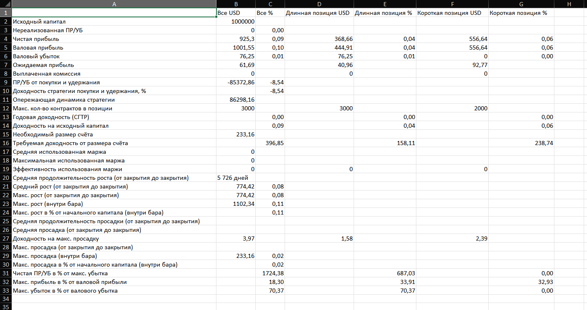
Task: Select the value 238,74
Action: tap(521, 143)
